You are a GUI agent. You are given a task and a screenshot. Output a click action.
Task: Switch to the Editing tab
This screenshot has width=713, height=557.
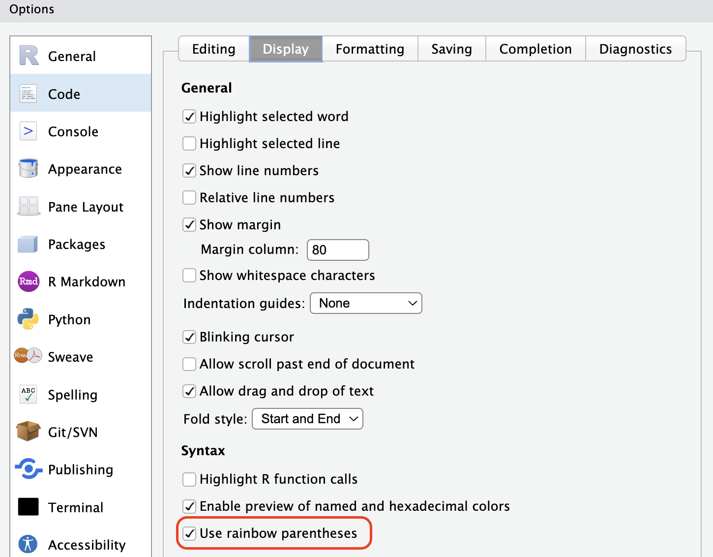[213, 49]
